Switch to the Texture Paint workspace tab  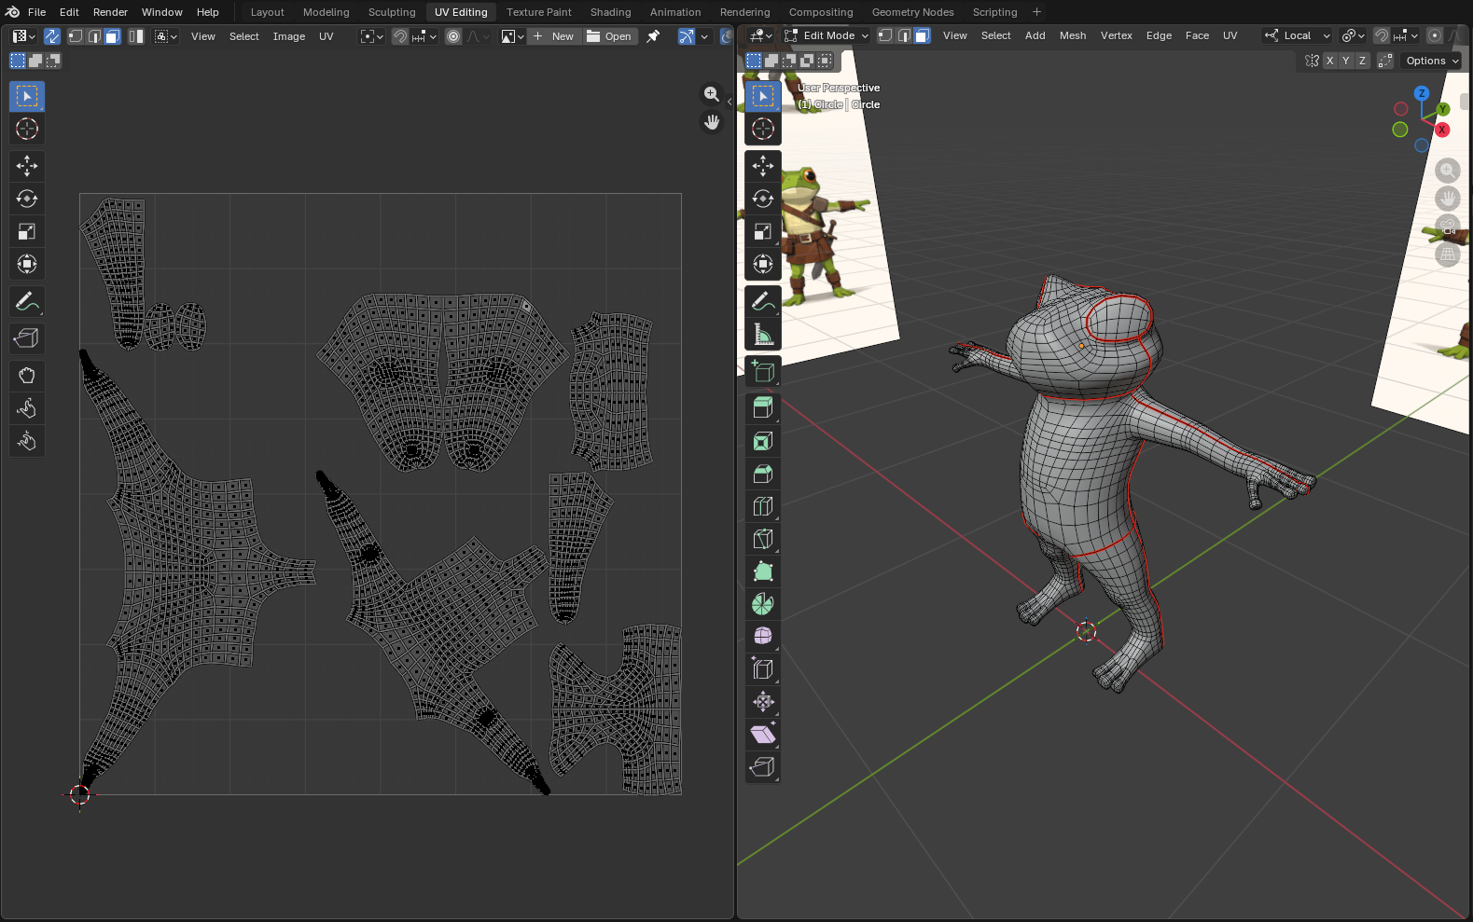pyautogui.click(x=538, y=12)
